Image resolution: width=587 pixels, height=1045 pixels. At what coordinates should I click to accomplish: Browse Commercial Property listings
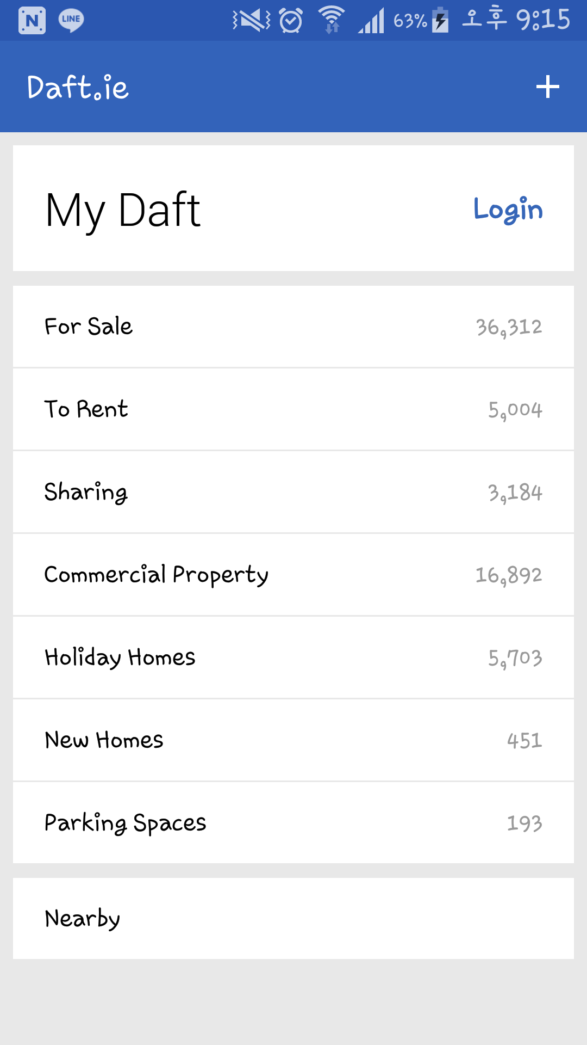click(293, 575)
